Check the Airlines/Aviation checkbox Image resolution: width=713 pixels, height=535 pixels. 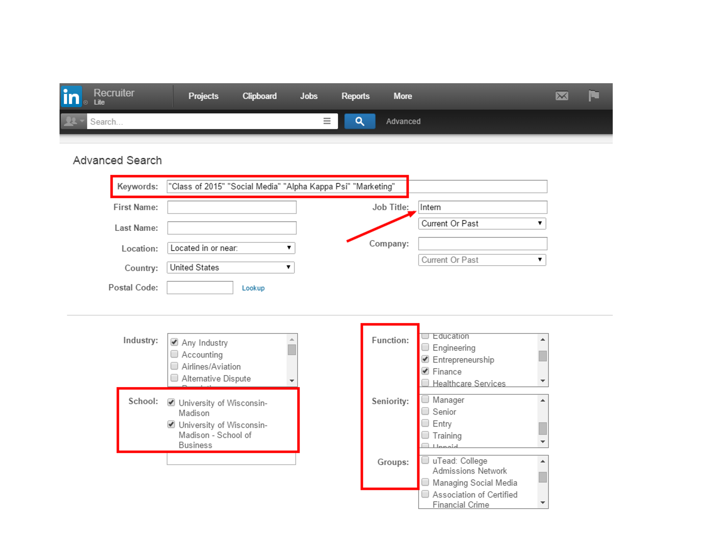coord(174,366)
